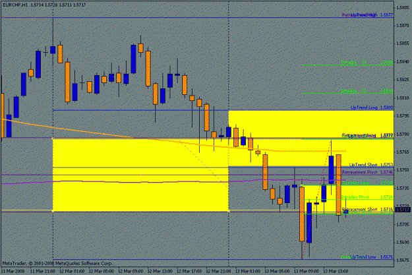
Task: Select the 'Retracement Pivot 1.5746' label
Action: coord(368,172)
